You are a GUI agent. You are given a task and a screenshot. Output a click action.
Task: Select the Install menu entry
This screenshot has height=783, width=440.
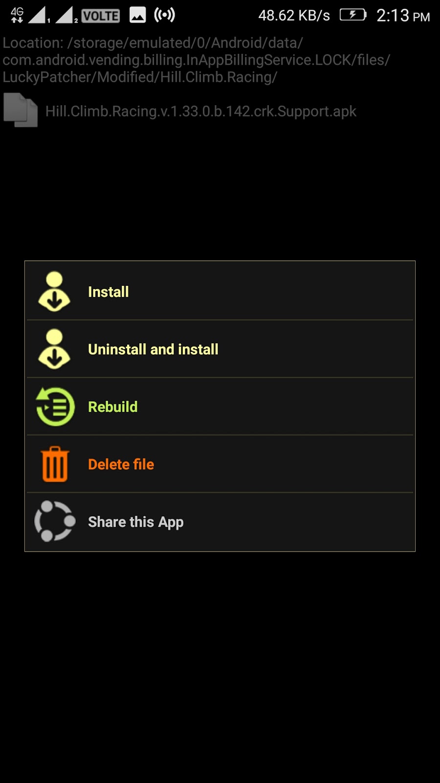pyautogui.click(x=220, y=291)
